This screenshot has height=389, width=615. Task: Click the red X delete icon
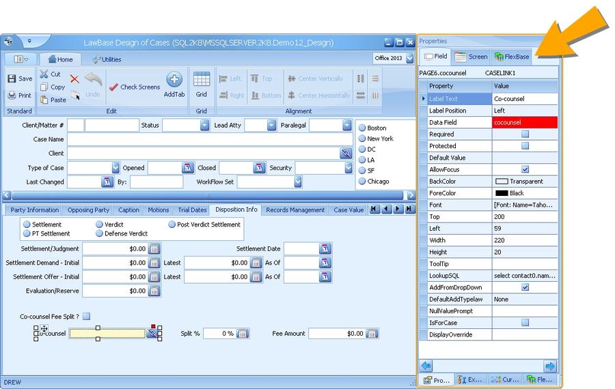(74, 78)
